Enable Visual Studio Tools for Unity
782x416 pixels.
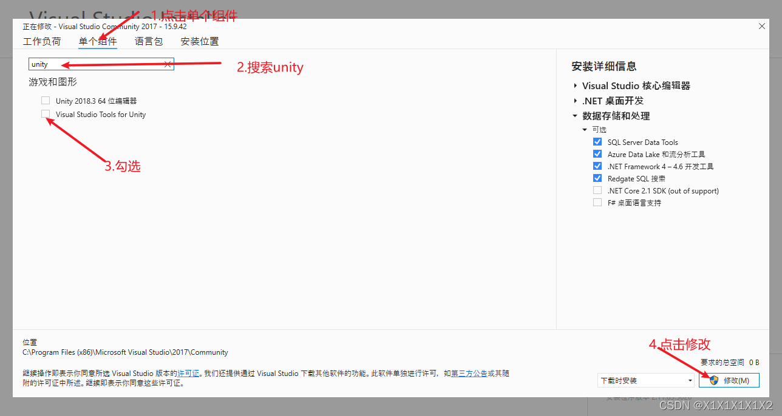pos(45,114)
